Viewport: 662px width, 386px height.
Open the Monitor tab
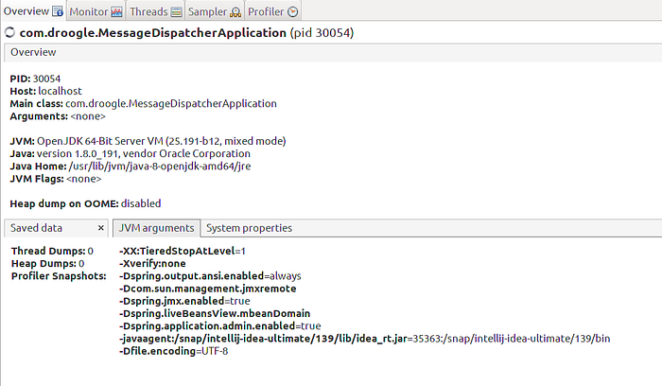point(96,11)
